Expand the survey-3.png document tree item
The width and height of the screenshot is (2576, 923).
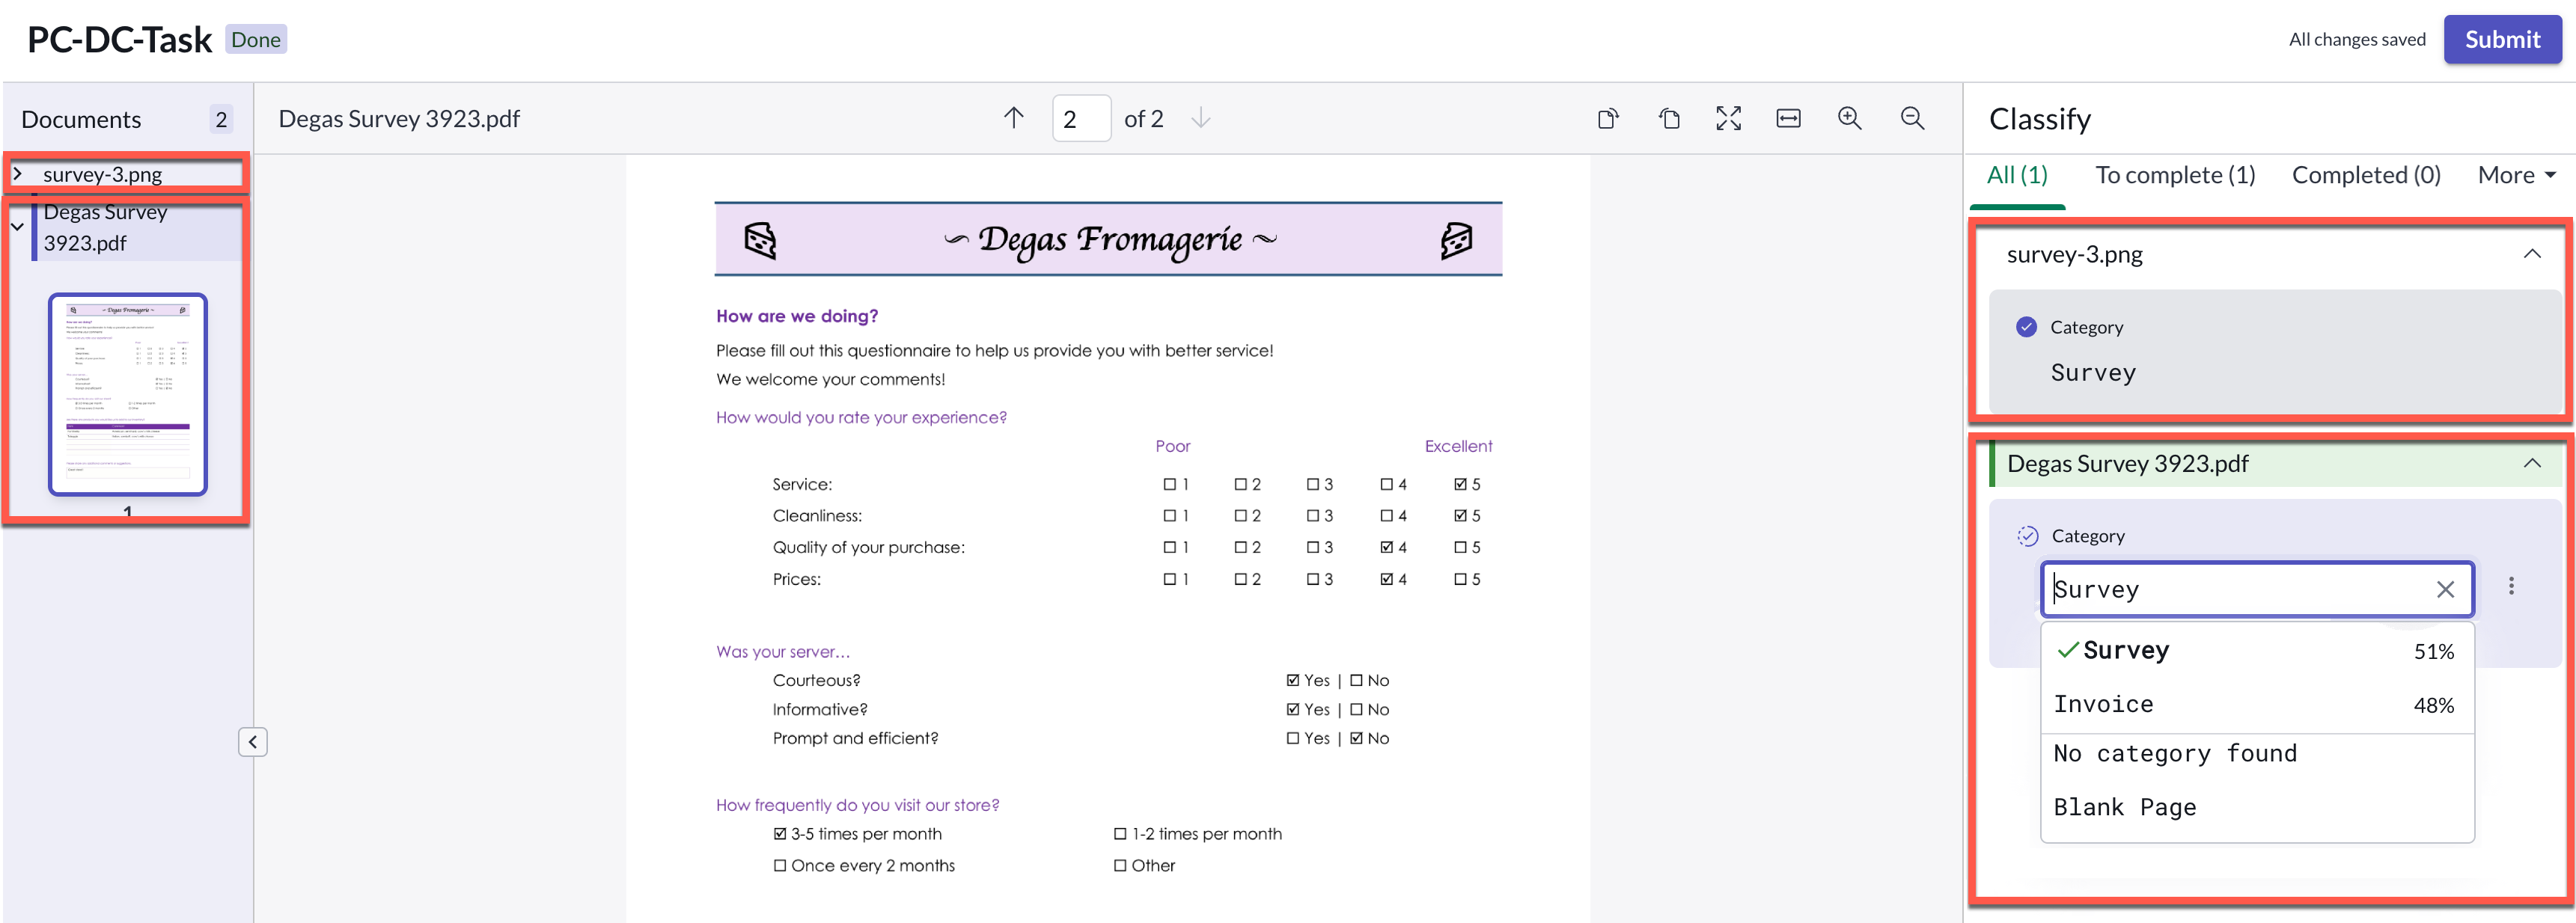(x=18, y=174)
